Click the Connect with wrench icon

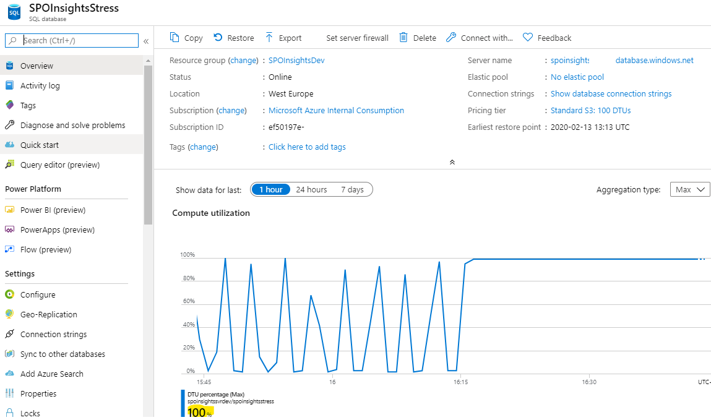(450, 37)
